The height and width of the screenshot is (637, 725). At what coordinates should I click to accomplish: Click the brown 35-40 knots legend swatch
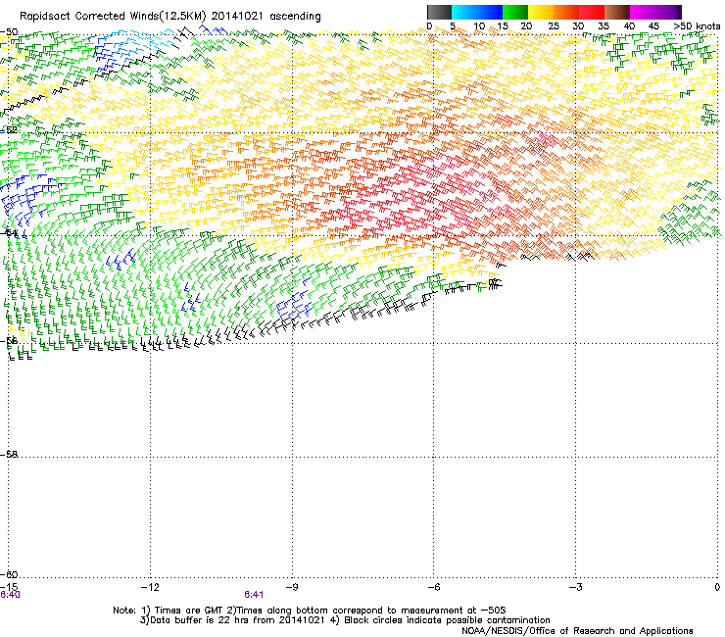pos(617,12)
